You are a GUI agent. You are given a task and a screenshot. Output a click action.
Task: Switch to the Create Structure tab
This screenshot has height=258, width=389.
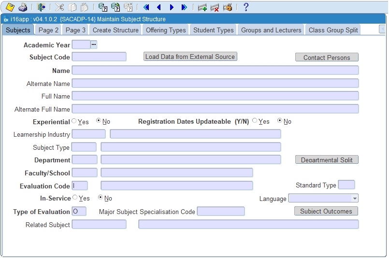(x=115, y=30)
